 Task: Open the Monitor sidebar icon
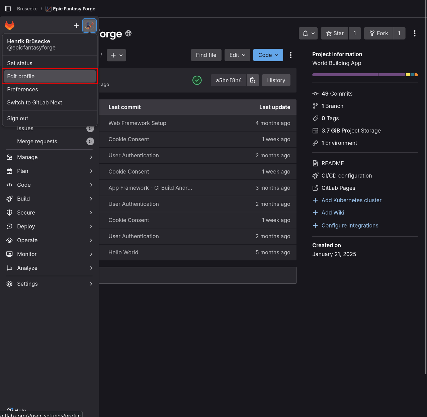(x=9, y=254)
